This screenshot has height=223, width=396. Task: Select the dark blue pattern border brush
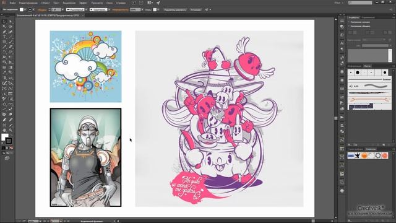click(361, 106)
